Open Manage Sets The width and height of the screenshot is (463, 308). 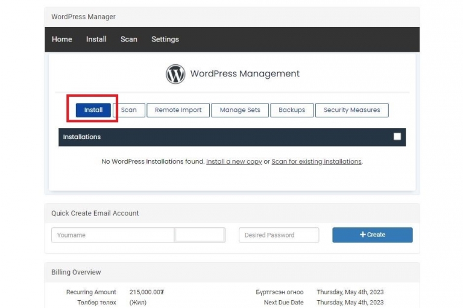coord(240,110)
